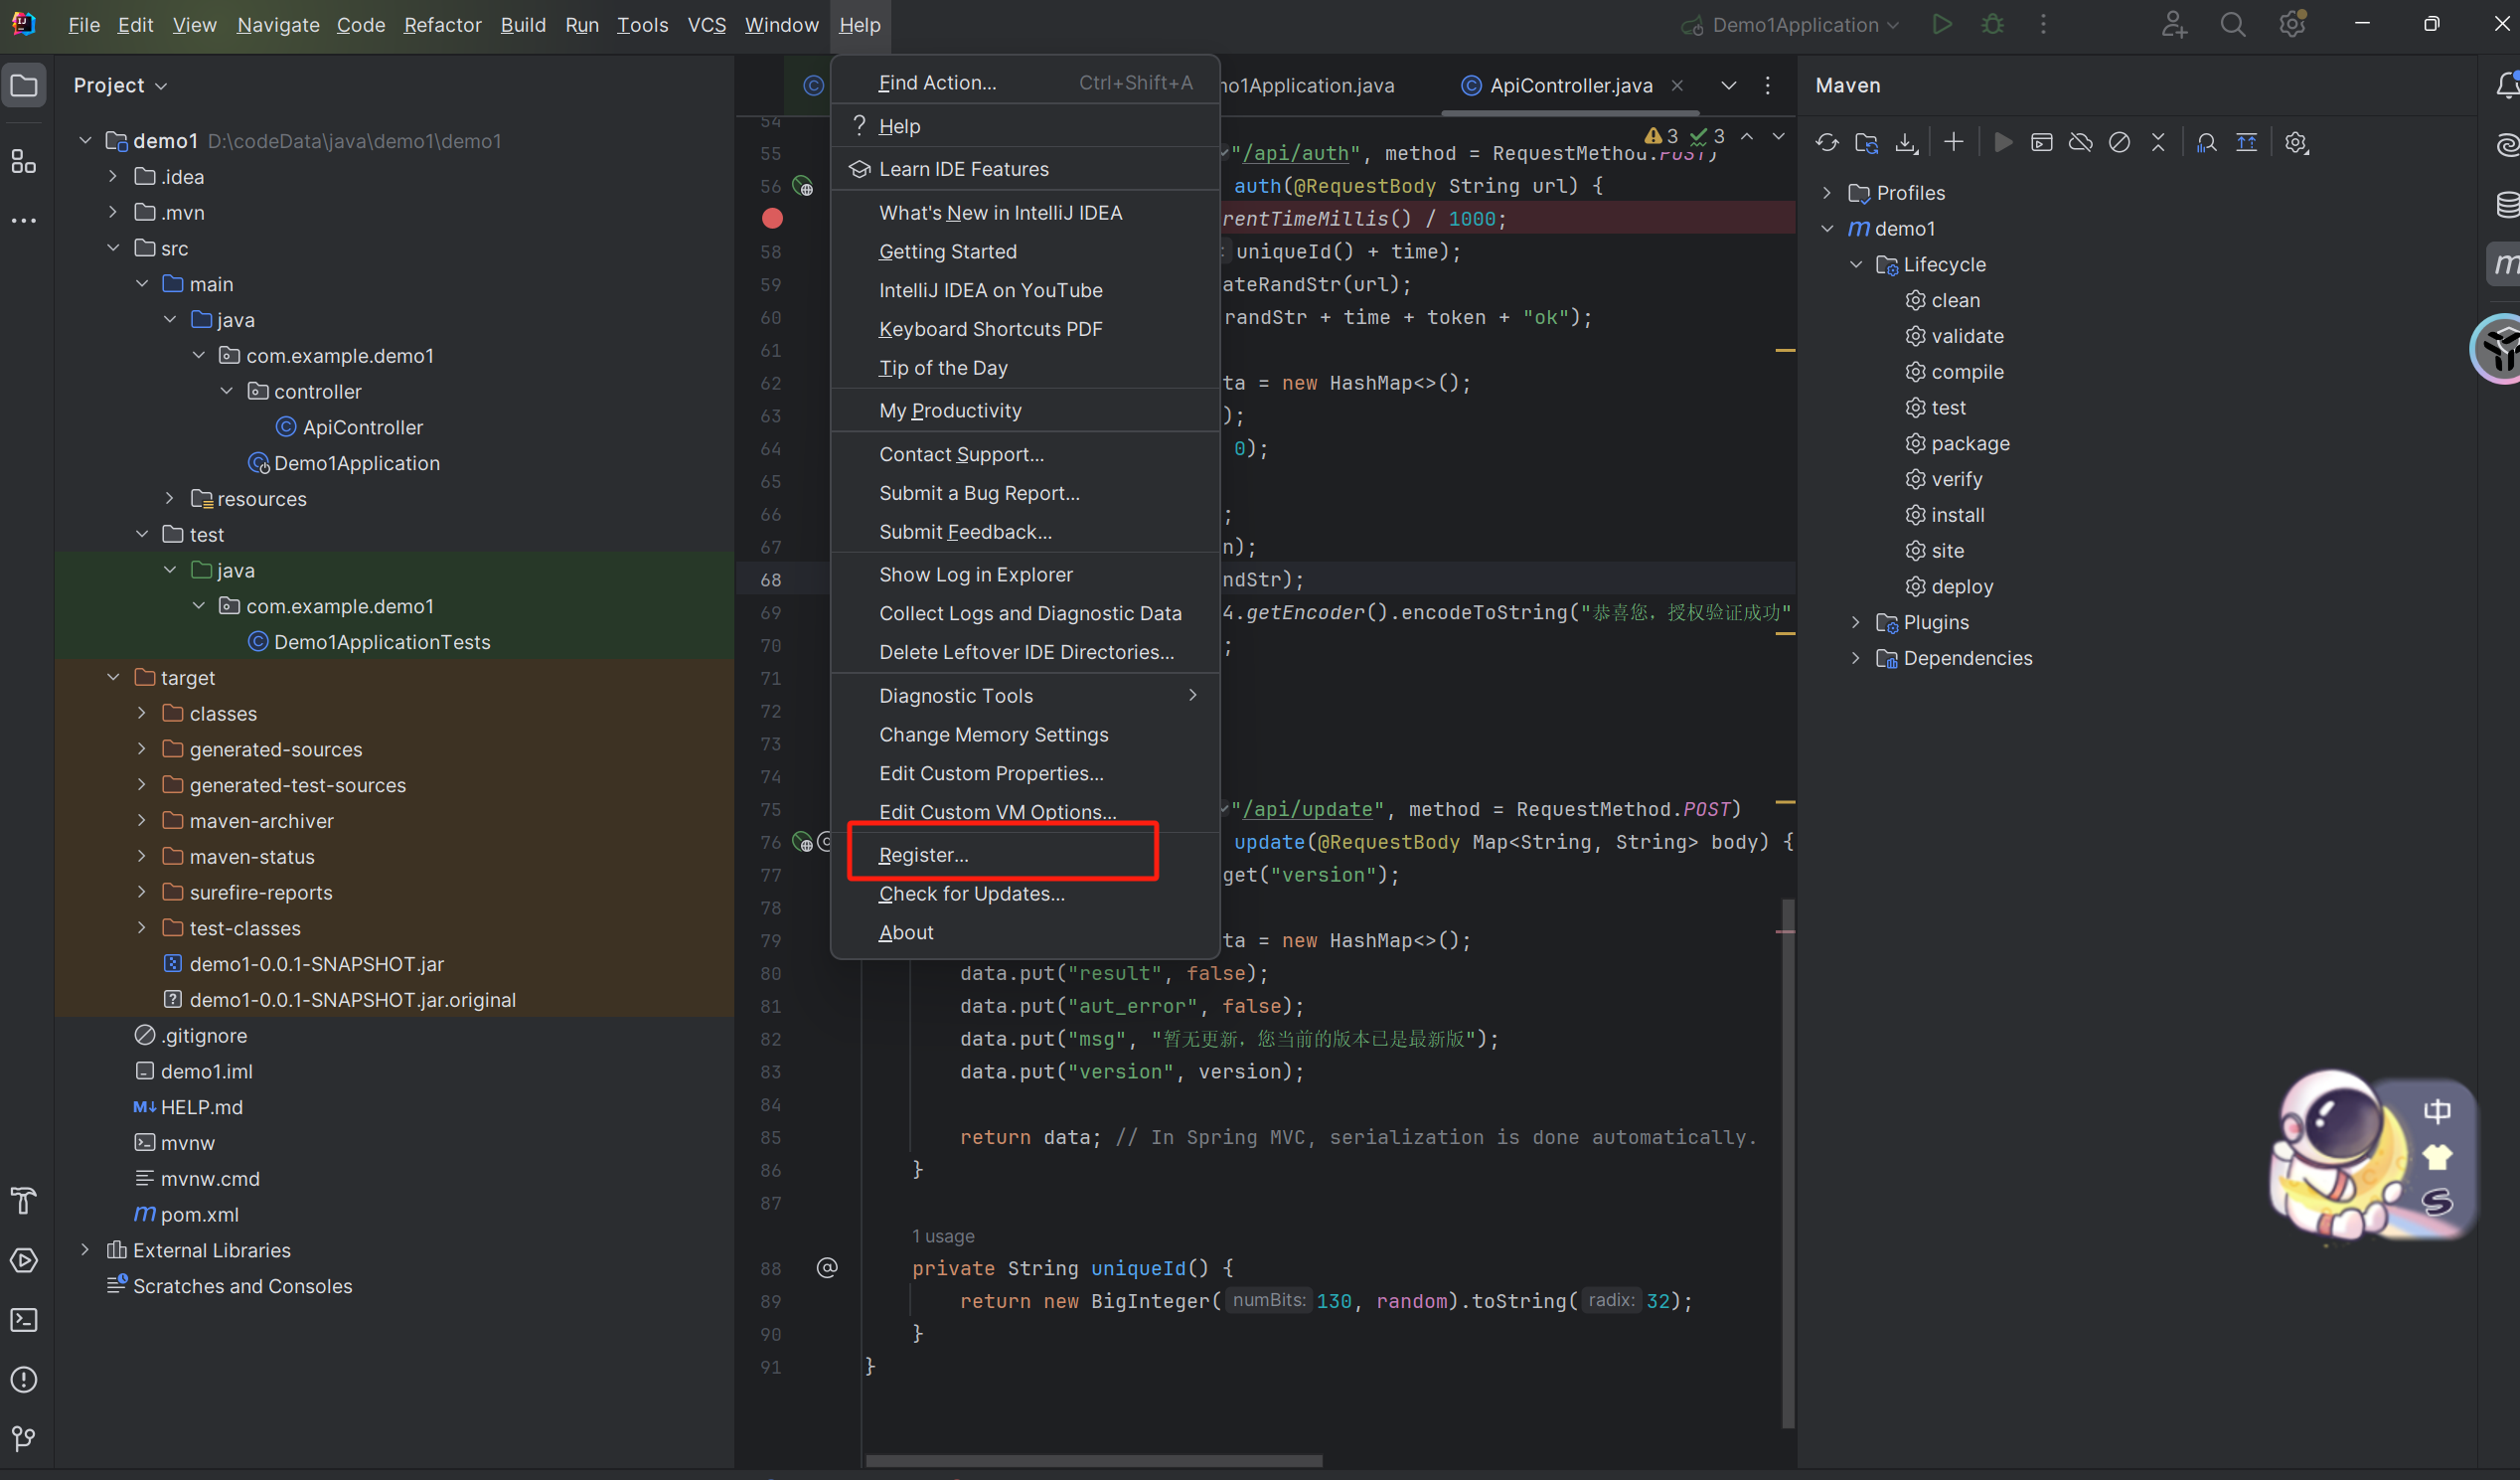Click the Maven download sources icon
The height and width of the screenshot is (1480, 2520).
tap(1906, 143)
